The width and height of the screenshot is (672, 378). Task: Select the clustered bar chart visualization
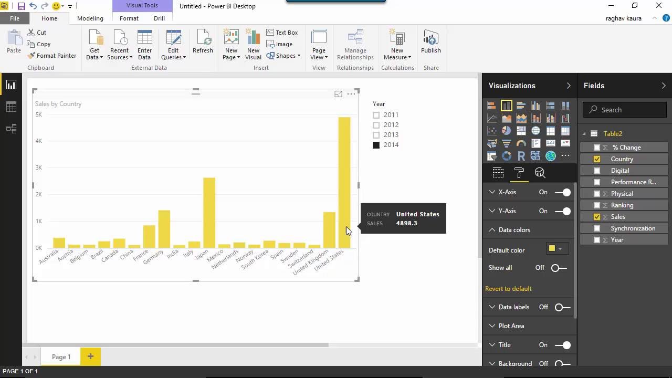[x=521, y=106]
